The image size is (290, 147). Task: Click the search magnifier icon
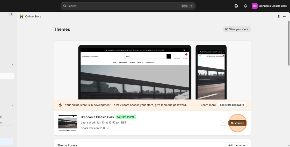pyautogui.click(x=65, y=6)
